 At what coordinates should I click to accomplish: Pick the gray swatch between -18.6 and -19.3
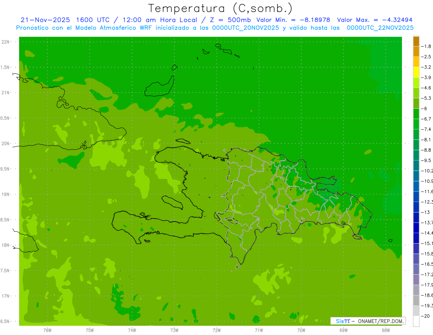(x=416, y=300)
